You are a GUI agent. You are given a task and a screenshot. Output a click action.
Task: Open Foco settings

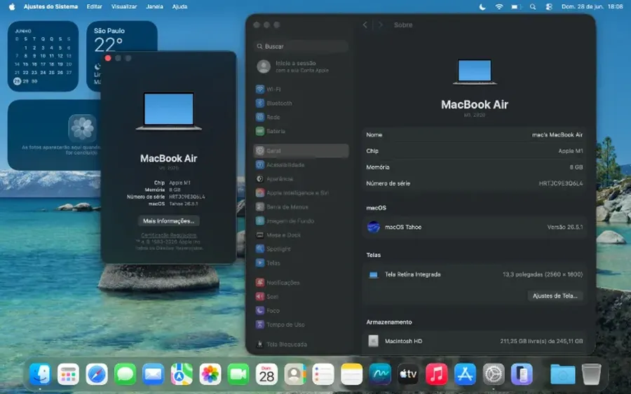pos(301,311)
